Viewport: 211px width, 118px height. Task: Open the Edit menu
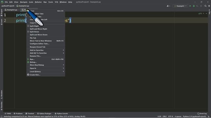[11, 2]
